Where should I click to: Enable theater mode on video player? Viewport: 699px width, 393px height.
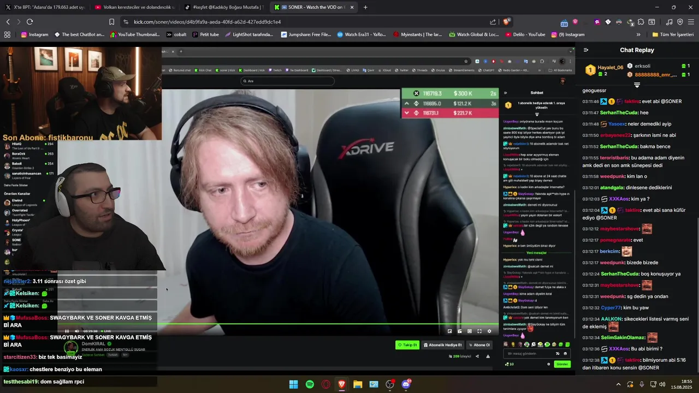click(469, 331)
